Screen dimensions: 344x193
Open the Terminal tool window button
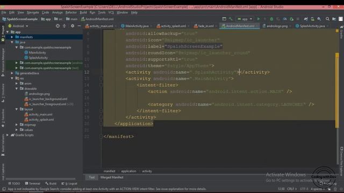(x=32, y=183)
